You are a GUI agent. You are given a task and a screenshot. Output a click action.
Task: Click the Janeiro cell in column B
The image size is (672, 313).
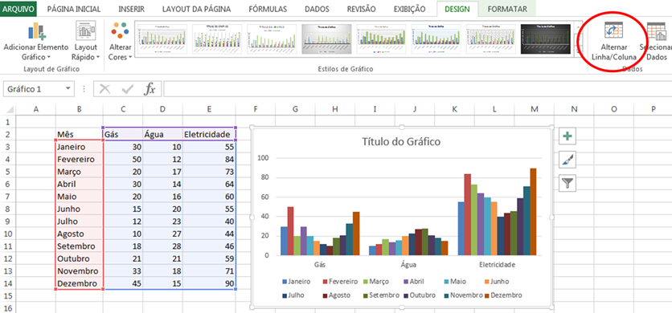coord(79,147)
